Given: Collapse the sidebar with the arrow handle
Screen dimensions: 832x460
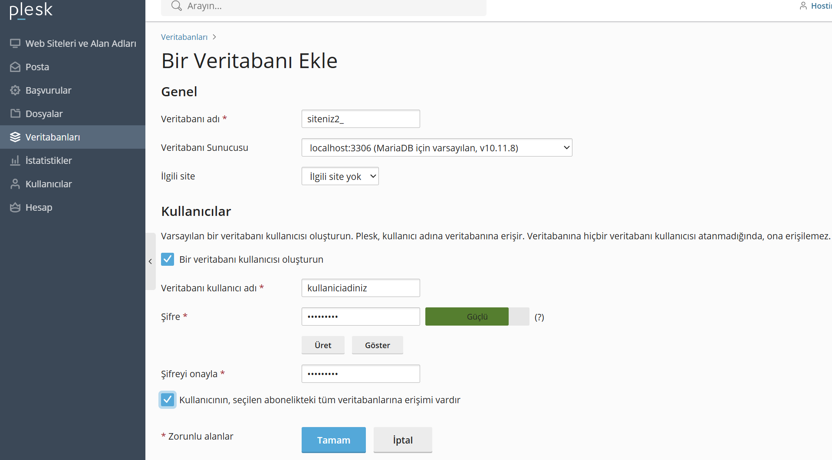Looking at the screenshot, I should pos(150,261).
